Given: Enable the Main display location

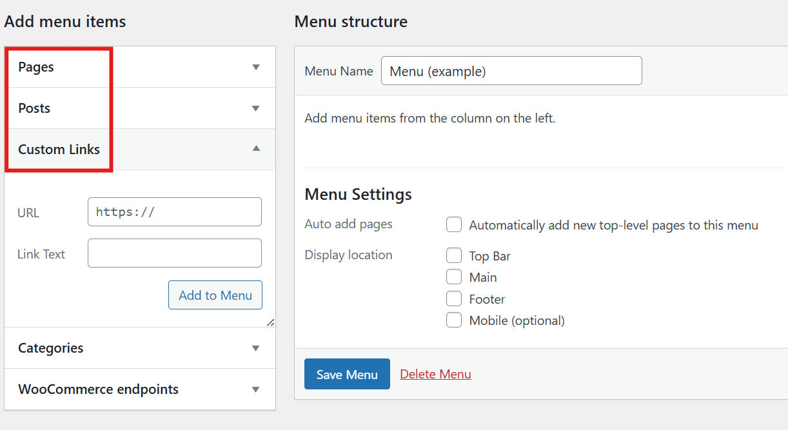Looking at the screenshot, I should (x=454, y=277).
